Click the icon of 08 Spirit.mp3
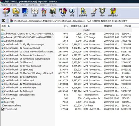Viewport: 139px width, 126px height. click(3, 70)
